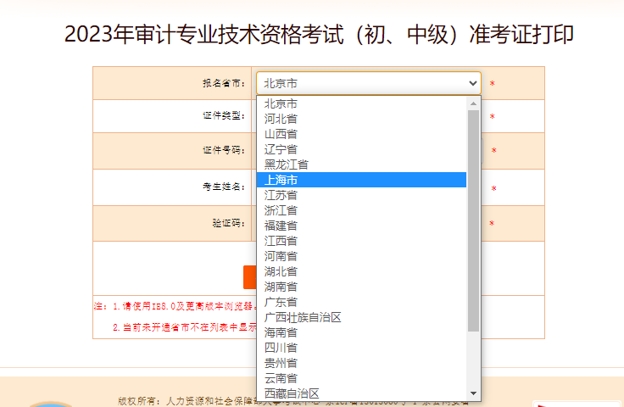Click the scroll-down arrow of the province list
The height and width of the screenshot is (407, 624).
(x=474, y=393)
